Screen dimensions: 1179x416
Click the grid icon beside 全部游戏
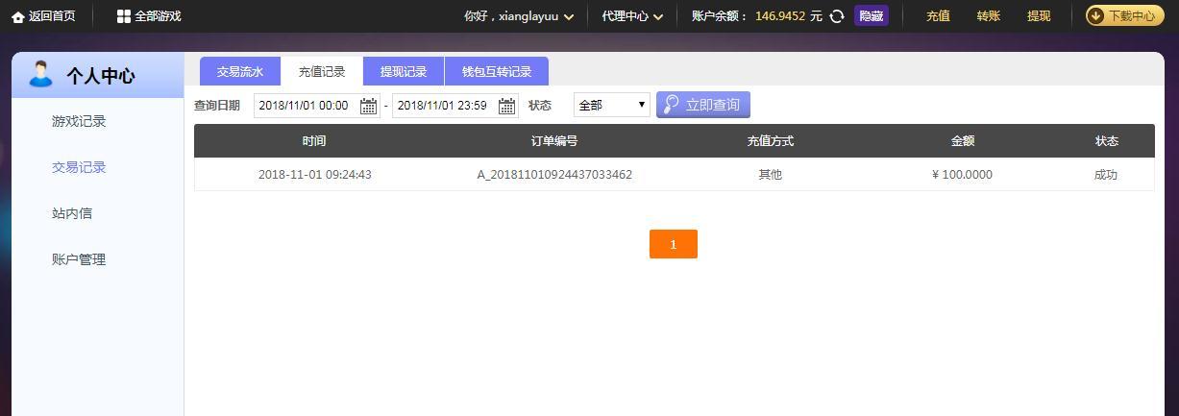124,16
